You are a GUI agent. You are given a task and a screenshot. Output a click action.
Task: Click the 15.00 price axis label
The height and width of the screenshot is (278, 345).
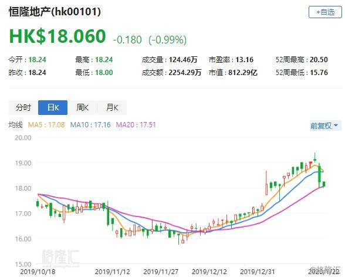tap(23, 264)
